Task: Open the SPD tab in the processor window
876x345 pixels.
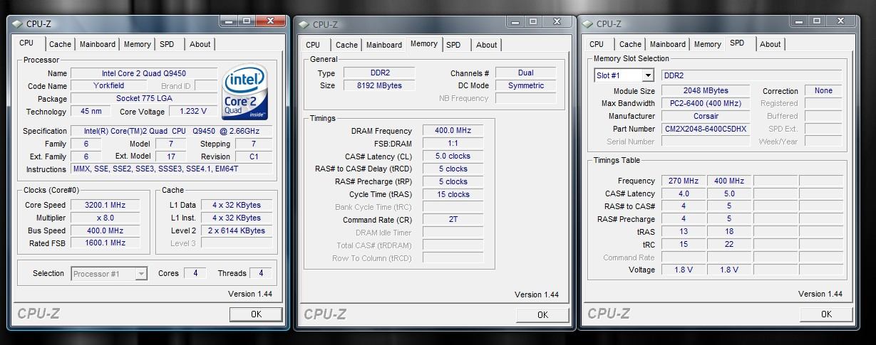Action: pyautogui.click(x=167, y=44)
